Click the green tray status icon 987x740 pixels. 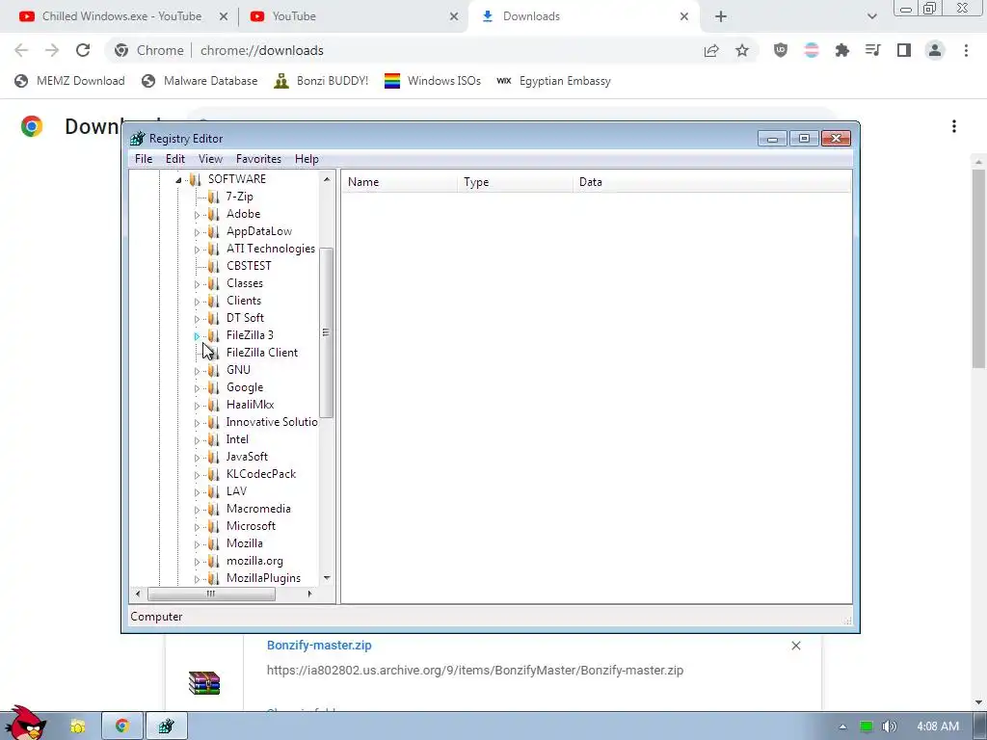pyautogui.click(x=867, y=727)
